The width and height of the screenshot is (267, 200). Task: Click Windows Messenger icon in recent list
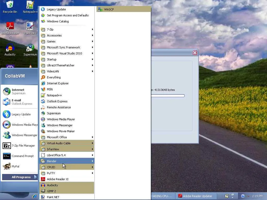point(7,135)
